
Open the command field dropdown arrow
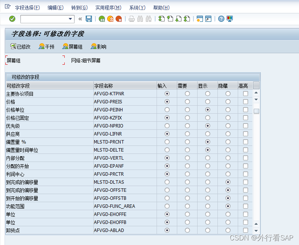tap(70, 19)
